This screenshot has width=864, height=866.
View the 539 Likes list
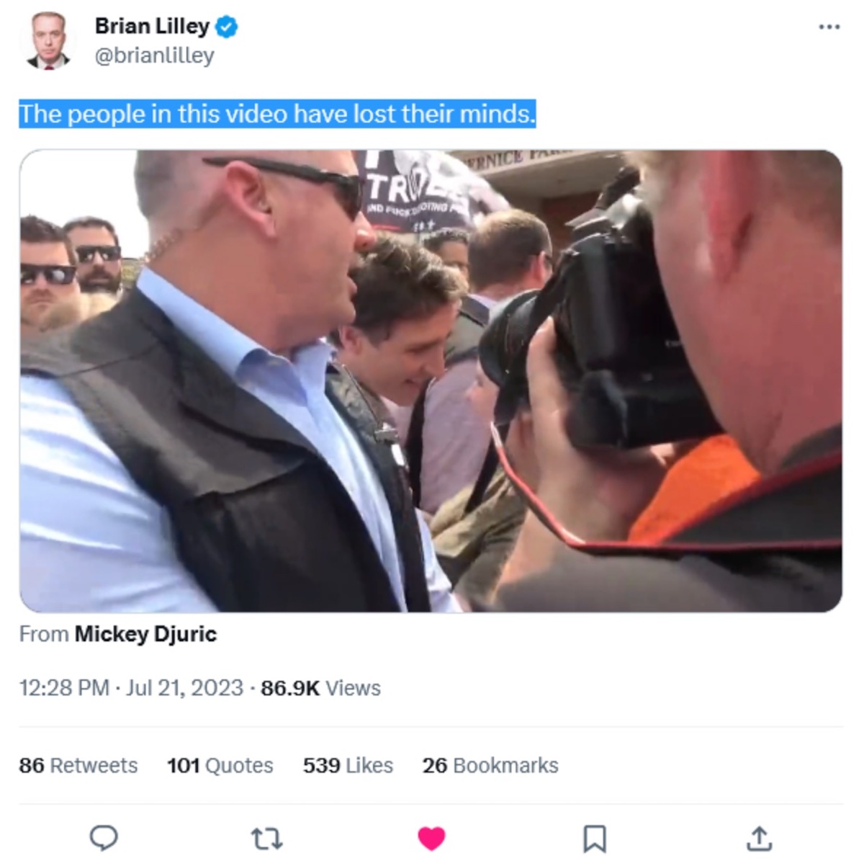coord(348,765)
